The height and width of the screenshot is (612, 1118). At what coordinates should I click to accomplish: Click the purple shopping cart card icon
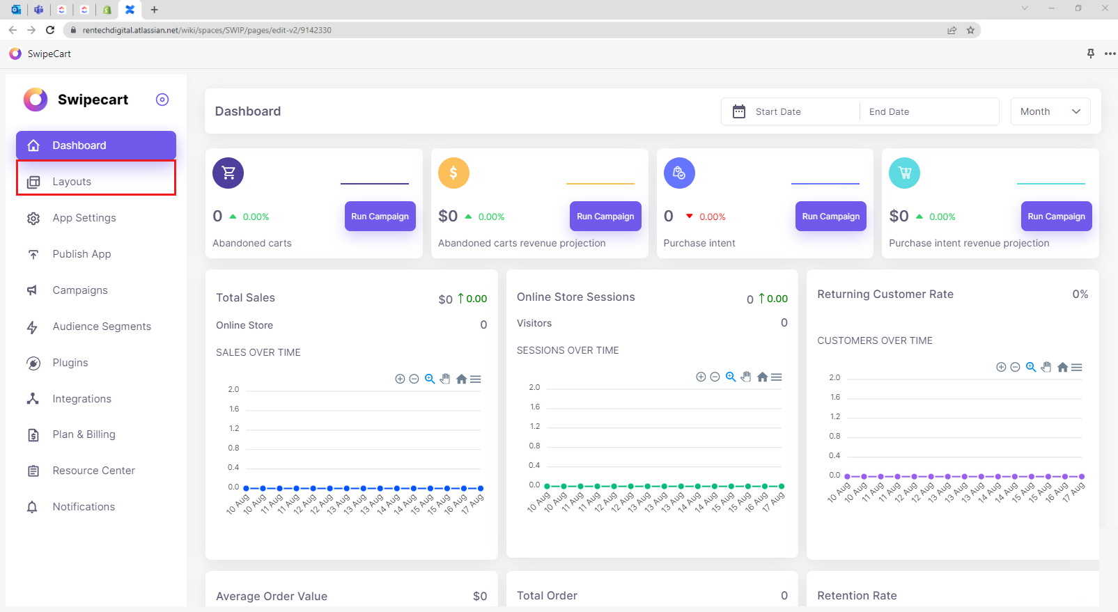tap(228, 173)
